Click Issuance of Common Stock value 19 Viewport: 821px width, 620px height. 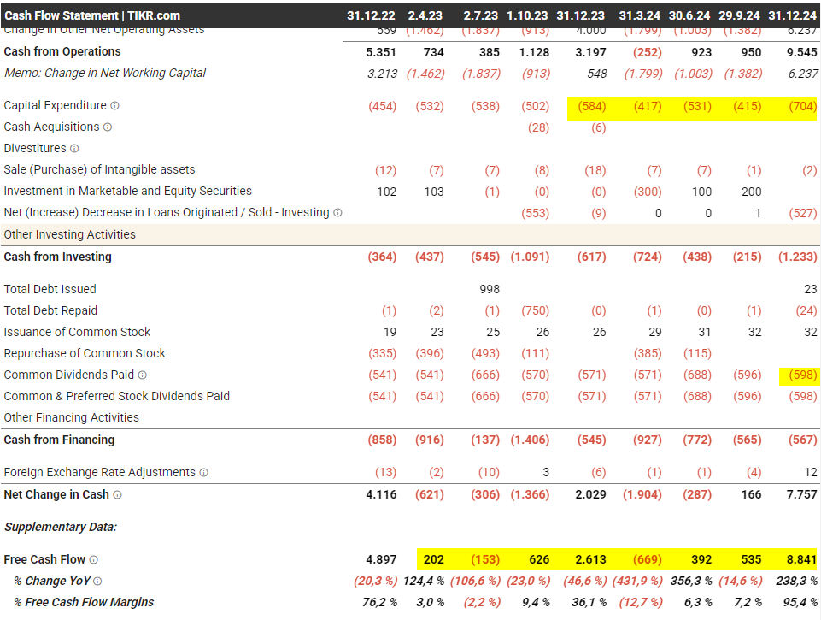coord(390,333)
